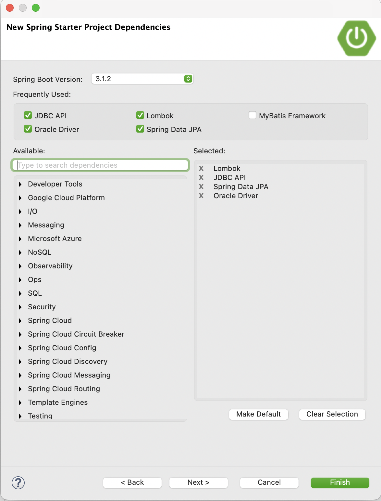Expand the I/O category
Image resolution: width=381 pixels, height=501 pixels.
(x=20, y=212)
